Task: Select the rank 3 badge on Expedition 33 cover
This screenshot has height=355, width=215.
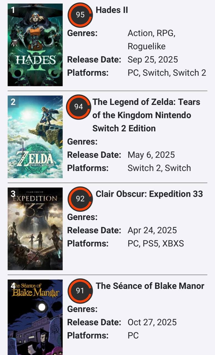Action: (13, 194)
